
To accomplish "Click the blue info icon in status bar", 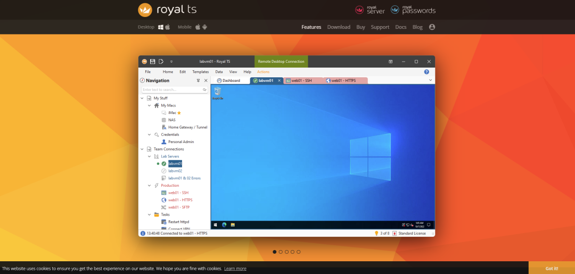I will coord(143,234).
